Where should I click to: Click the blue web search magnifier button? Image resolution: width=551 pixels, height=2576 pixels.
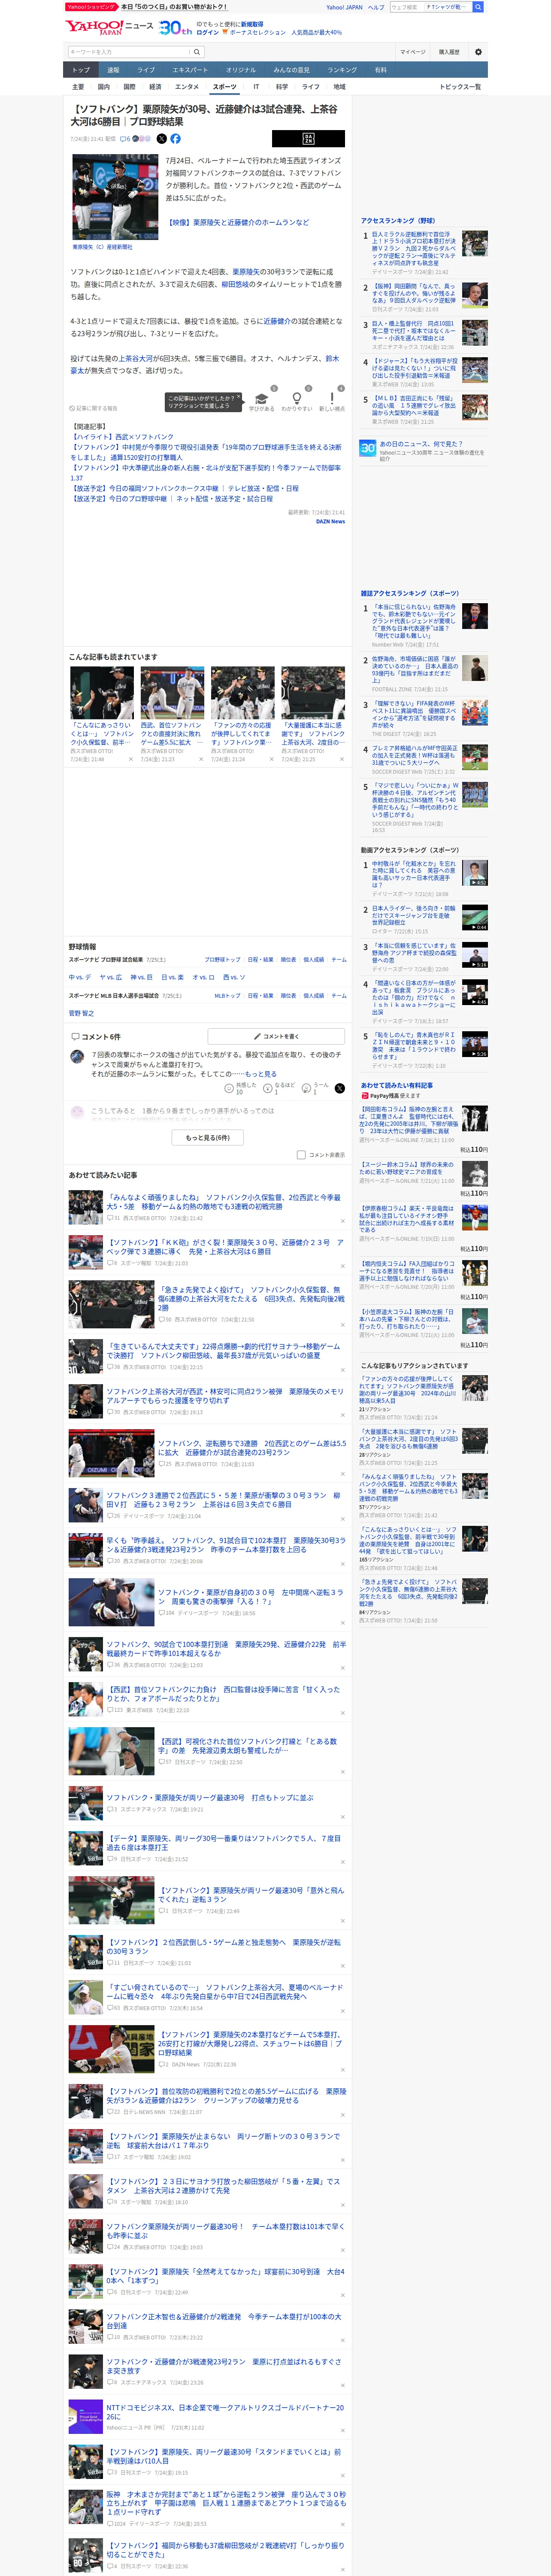tap(478, 7)
